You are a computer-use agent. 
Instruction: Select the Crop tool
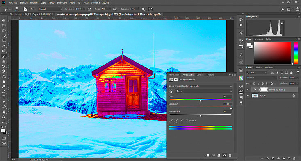click(4, 41)
